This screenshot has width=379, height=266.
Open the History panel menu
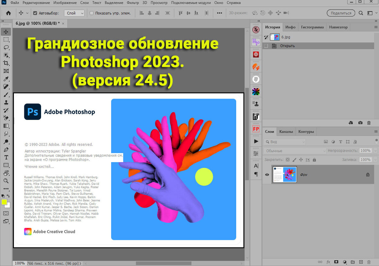click(x=376, y=27)
